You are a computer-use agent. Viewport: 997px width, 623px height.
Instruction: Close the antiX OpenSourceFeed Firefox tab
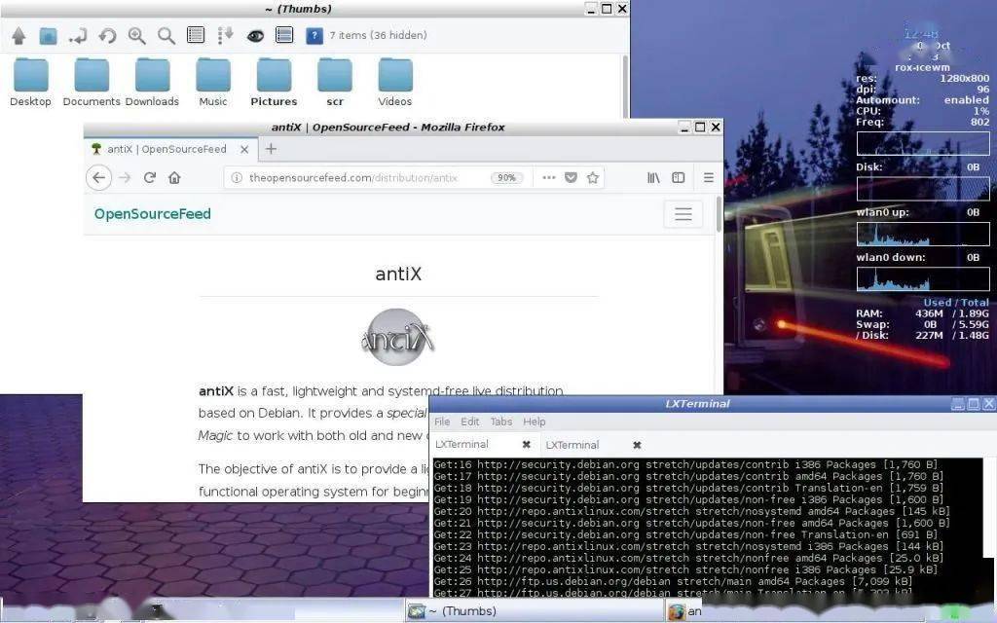[x=244, y=149]
